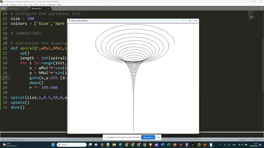Image resolution: width=264 pixels, height=148 pixels.
Task: Open the Help menu
Action: (x=59, y=5)
